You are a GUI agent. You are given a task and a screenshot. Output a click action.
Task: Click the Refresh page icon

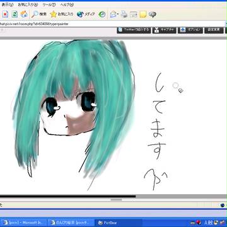tap(15, 14)
